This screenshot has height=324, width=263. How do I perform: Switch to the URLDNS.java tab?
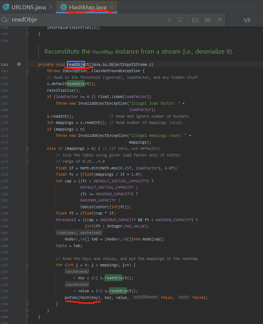point(28,7)
